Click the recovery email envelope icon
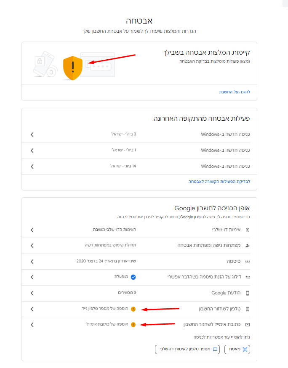 248,325
